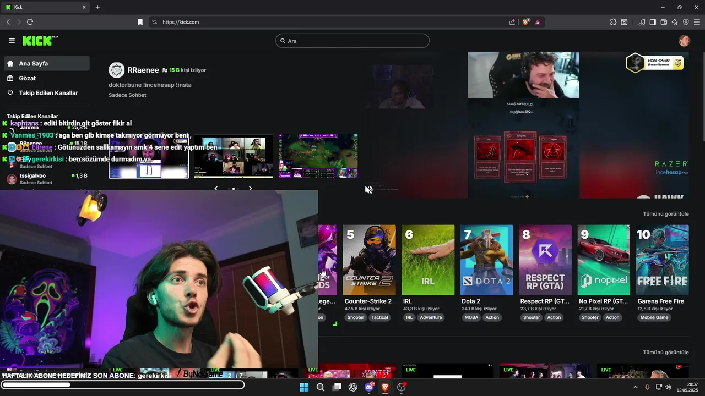Screen dimensions: 705x396
Task: Open tssigalkoo followed channel
Action: pos(47,179)
